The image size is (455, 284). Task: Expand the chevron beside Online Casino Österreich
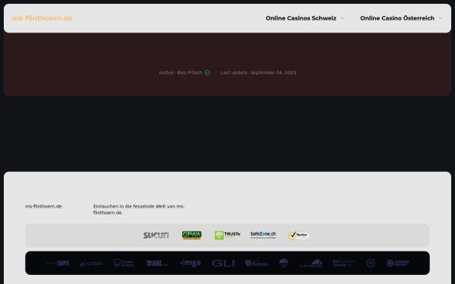pos(441,18)
